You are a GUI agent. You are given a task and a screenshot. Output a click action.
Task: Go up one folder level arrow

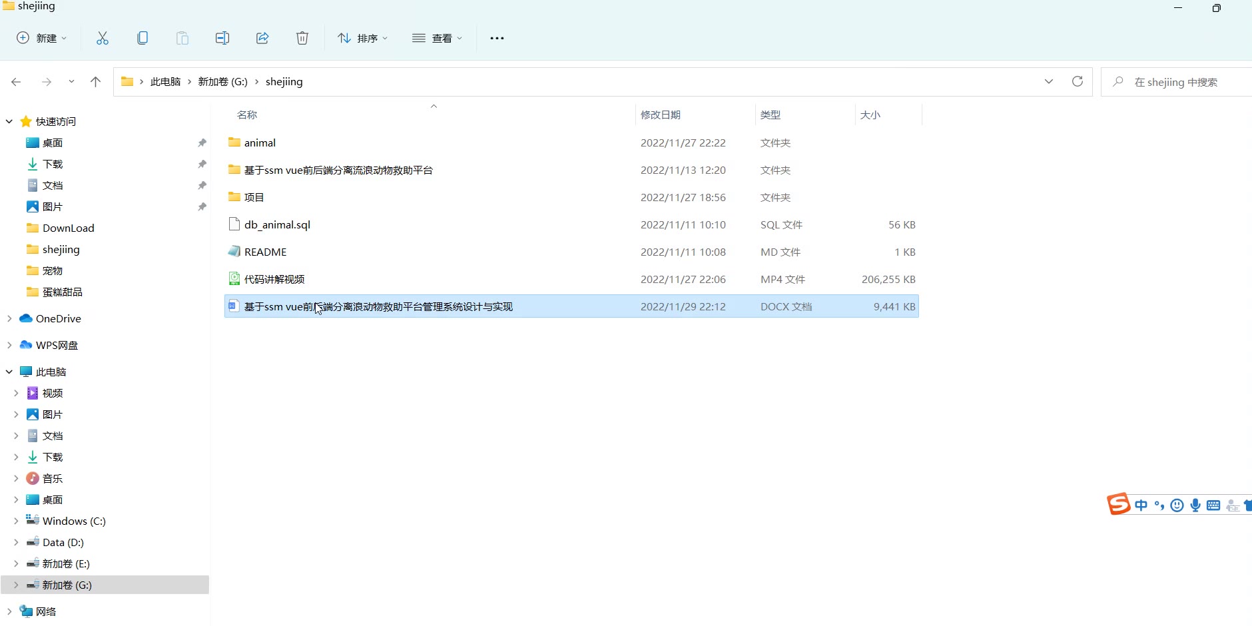95,82
